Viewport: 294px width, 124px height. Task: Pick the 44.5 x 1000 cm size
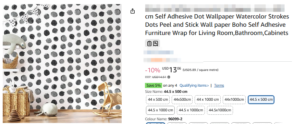coord(160,110)
